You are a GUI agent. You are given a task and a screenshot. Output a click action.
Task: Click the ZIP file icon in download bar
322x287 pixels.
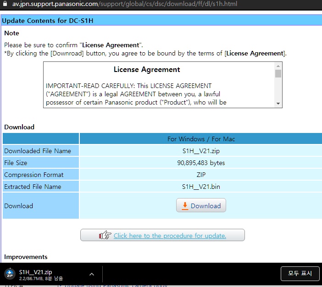point(10,274)
